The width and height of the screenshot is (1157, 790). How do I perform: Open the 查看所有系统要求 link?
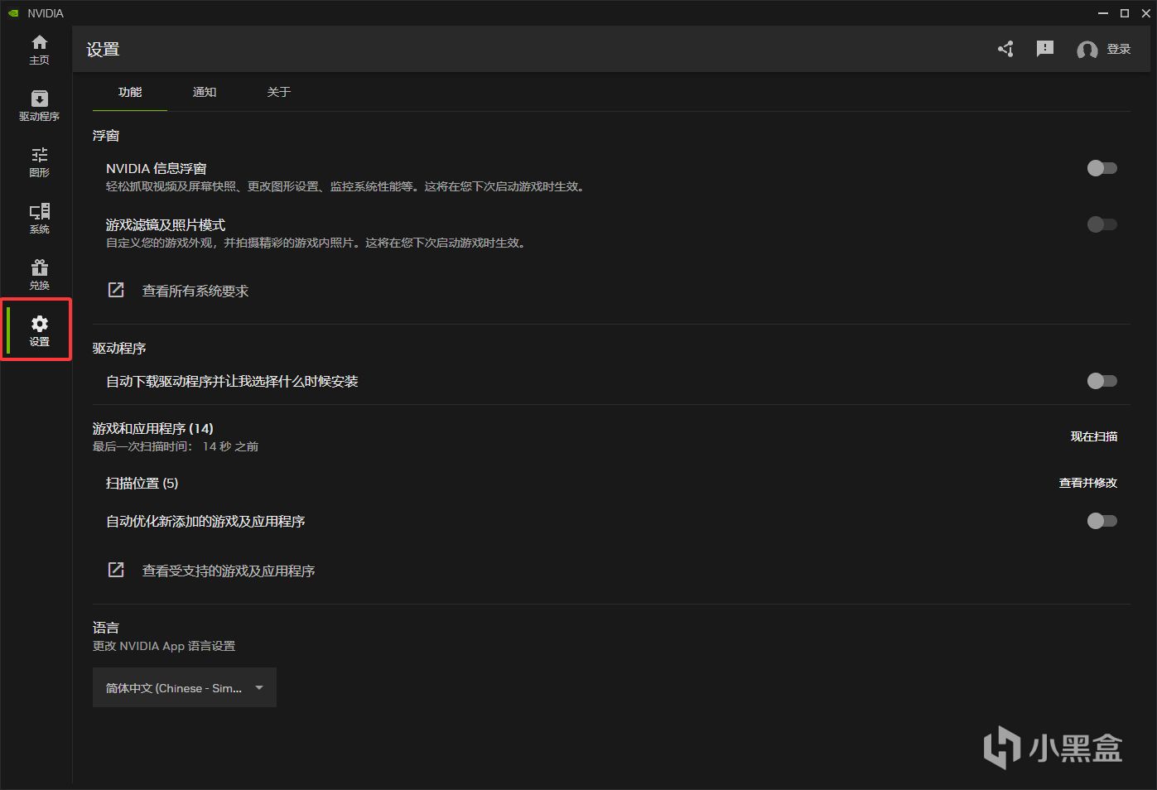195,291
